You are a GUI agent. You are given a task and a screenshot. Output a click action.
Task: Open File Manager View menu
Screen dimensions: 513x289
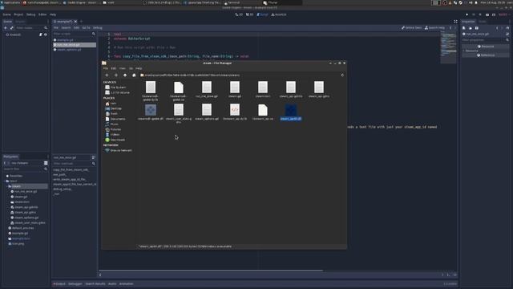(x=123, y=68)
